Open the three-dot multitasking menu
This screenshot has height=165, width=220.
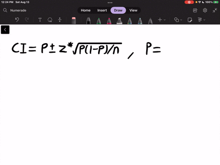[110, 2]
